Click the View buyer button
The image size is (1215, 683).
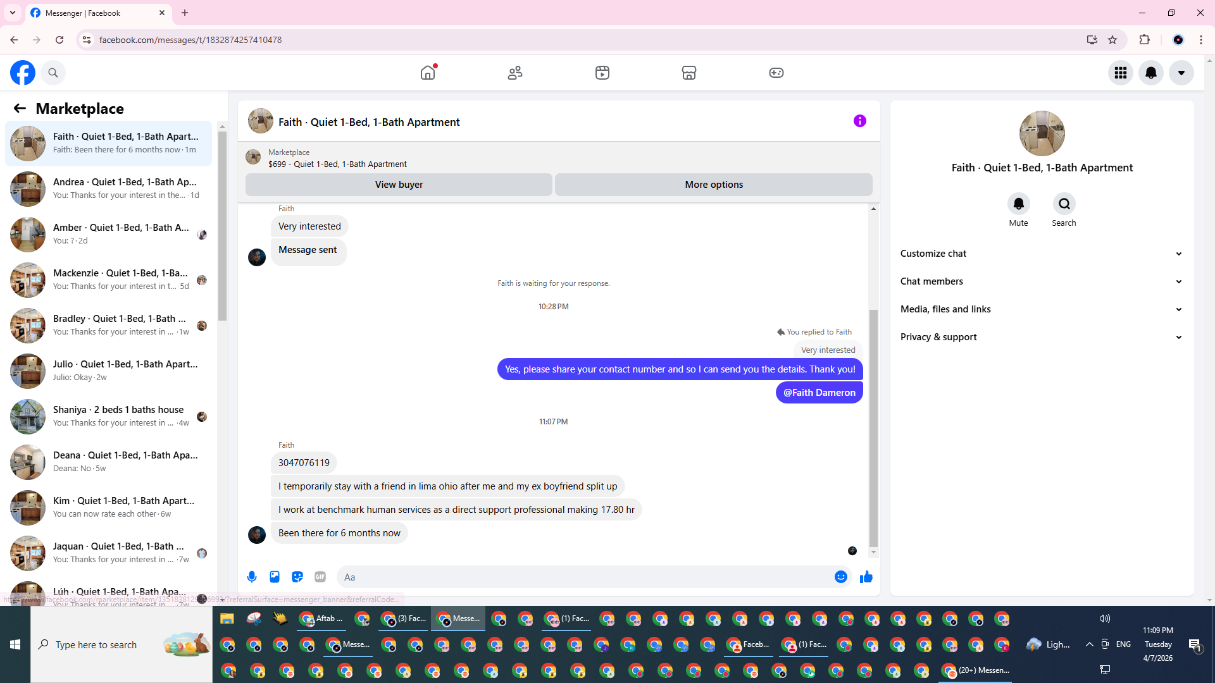click(x=399, y=185)
